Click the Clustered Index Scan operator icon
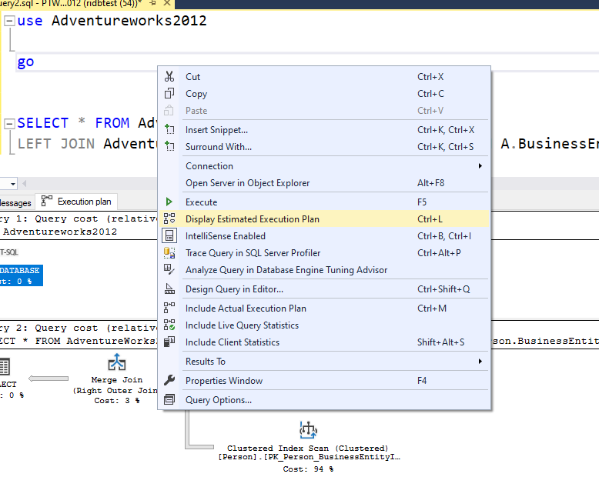This screenshot has width=599, height=477. tap(308, 429)
